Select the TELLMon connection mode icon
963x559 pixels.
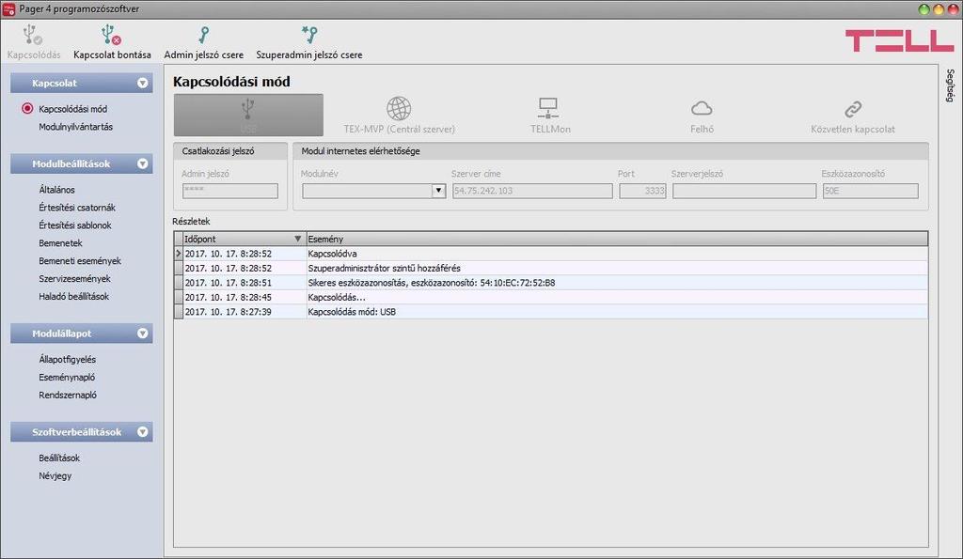[548, 109]
